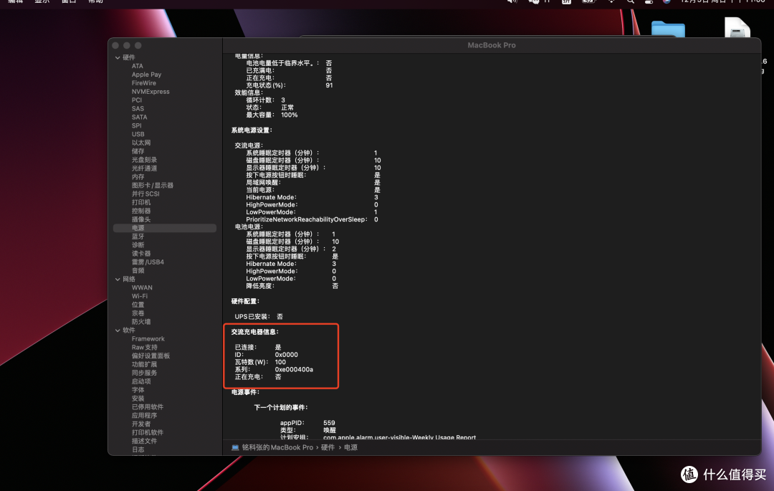Show 内存 information
The width and height of the screenshot is (774, 491).
coord(138,177)
